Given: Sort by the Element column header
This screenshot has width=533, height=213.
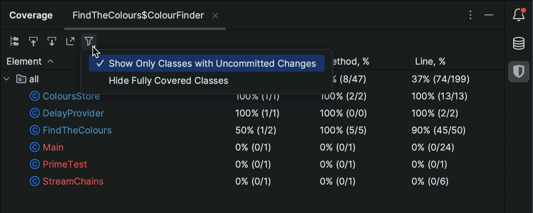Looking at the screenshot, I should (x=24, y=61).
